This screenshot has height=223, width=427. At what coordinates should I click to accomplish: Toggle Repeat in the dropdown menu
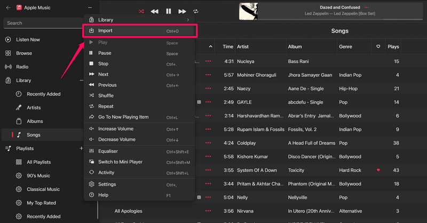(106, 106)
